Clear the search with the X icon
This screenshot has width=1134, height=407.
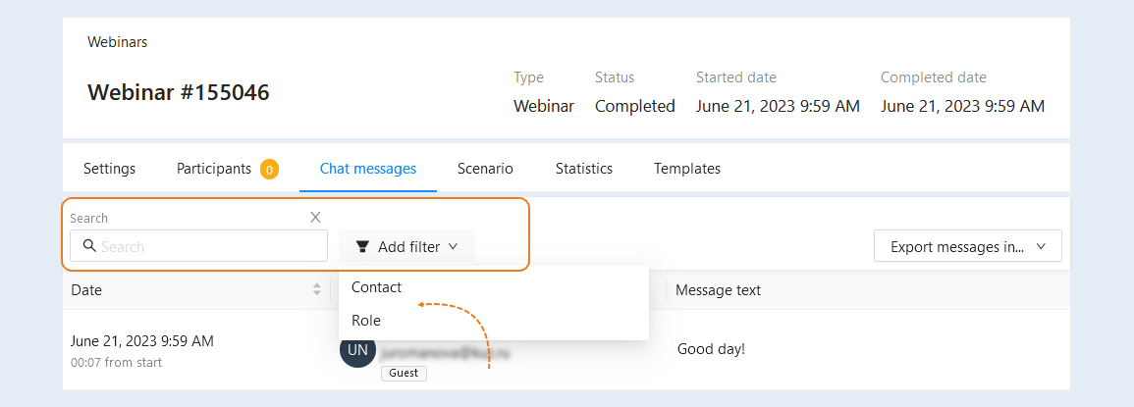315,218
